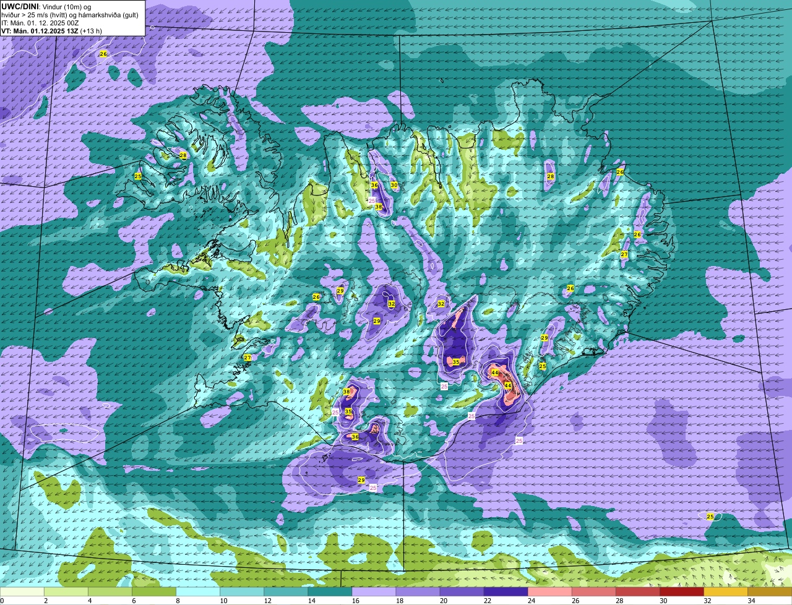Viewport: 792px width, 605px height.
Task: Select the 16–18 lavender colour scale swatch
Action: tap(374, 591)
